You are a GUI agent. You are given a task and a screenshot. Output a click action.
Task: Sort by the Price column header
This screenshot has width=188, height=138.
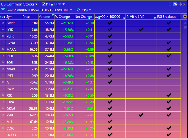(30, 17)
